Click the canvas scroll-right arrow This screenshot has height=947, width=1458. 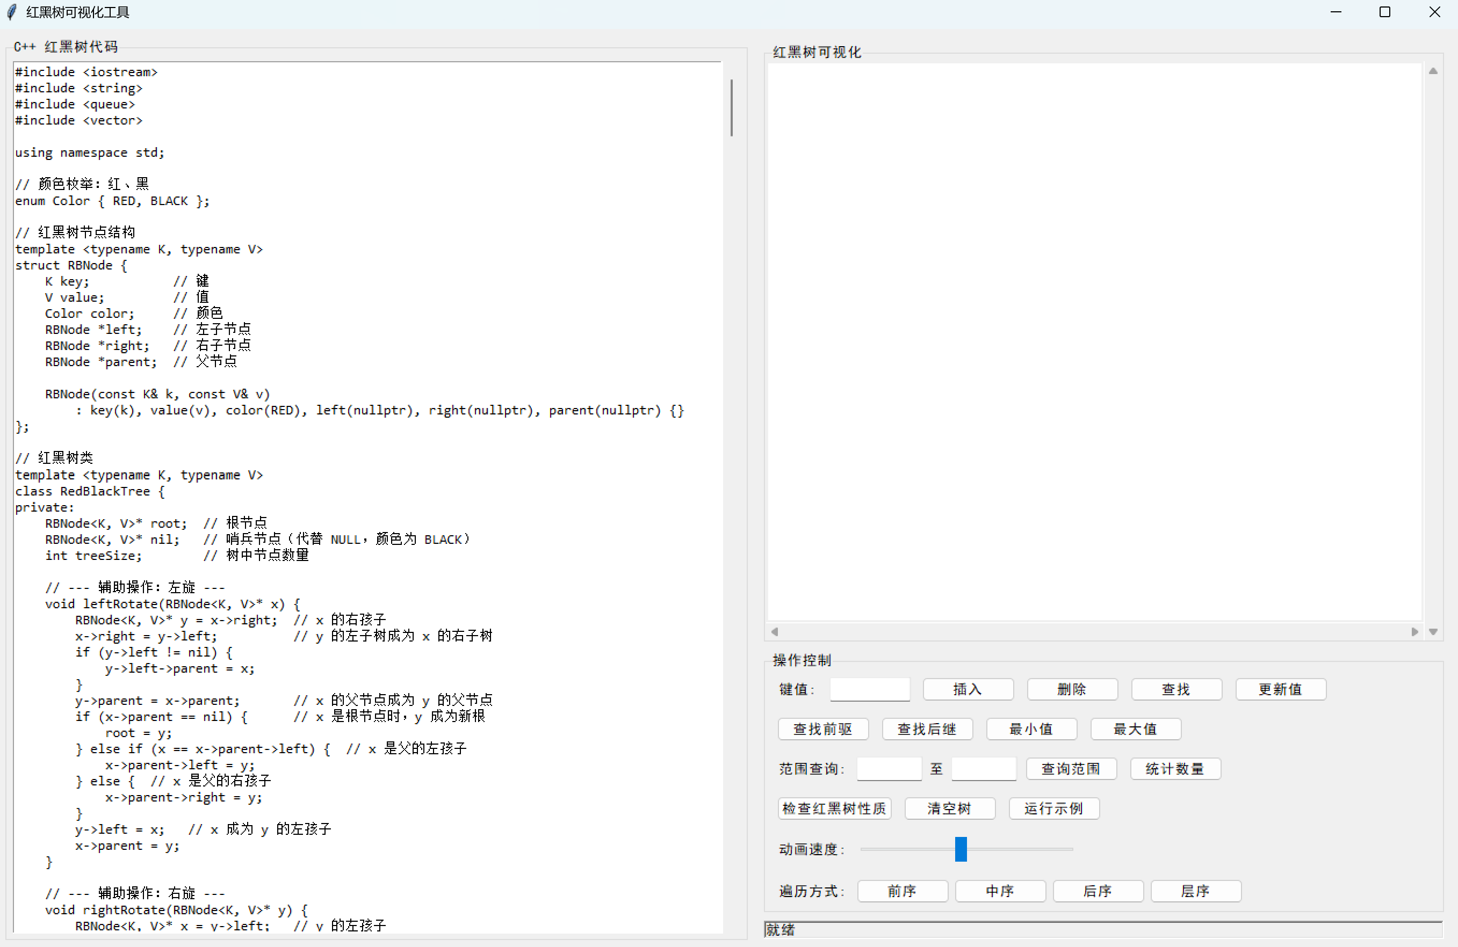pos(1414,632)
